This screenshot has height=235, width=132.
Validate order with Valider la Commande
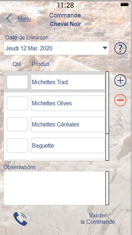[x=98, y=218]
